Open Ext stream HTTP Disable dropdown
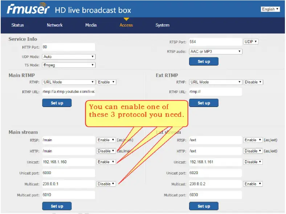 pyautogui.click(x=253, y=151)
